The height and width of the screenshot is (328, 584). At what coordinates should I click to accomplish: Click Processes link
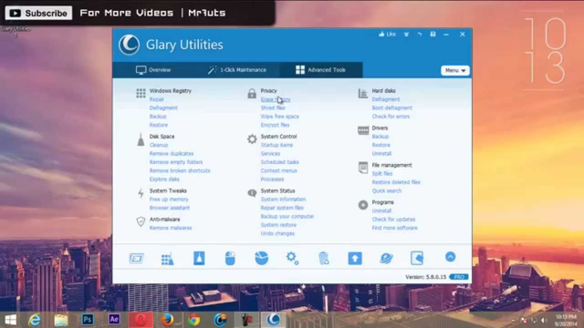[x=272, y=179]
